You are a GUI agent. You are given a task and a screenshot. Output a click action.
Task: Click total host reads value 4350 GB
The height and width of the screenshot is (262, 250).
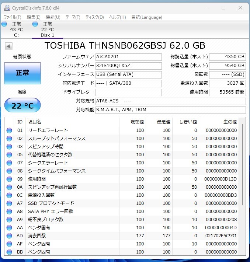[228, 57]
